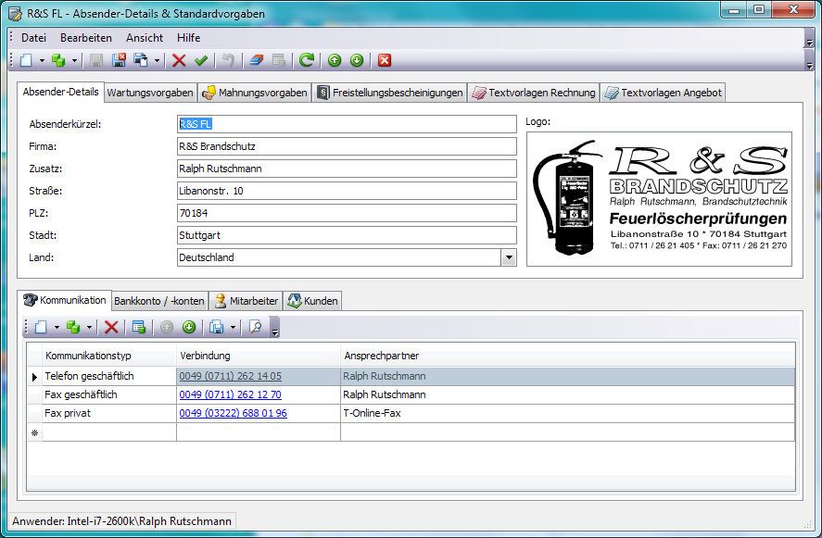Click the save copies icon in Kommunikation toolbar
822x538 pixels.
click(x=217, y=328)
